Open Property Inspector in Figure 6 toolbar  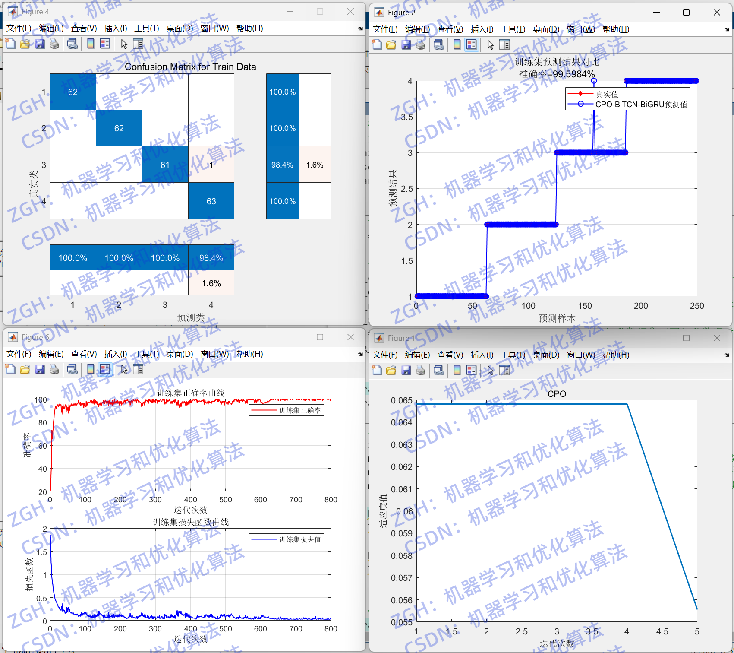138,369
